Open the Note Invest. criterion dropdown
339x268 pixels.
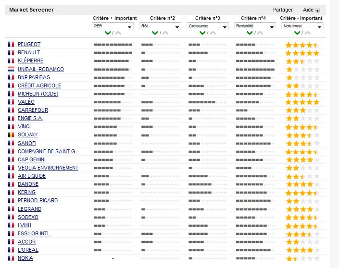click(302, 26)
